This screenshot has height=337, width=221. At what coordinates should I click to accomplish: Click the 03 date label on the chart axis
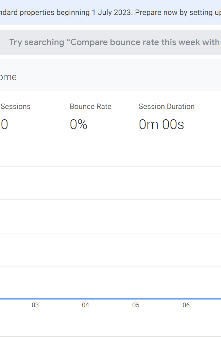[35, 305]
